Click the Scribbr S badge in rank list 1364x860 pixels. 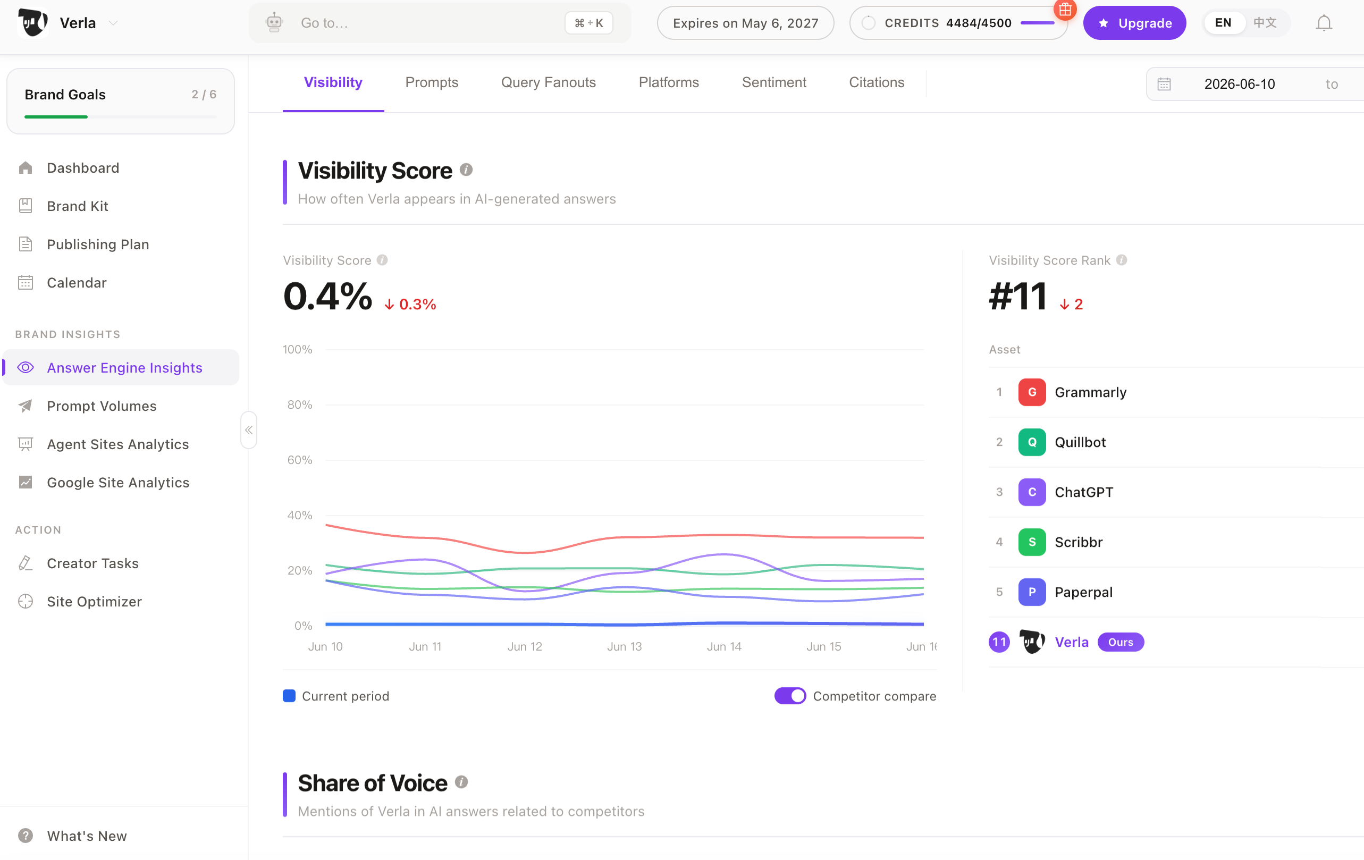tap(1031, 542)
